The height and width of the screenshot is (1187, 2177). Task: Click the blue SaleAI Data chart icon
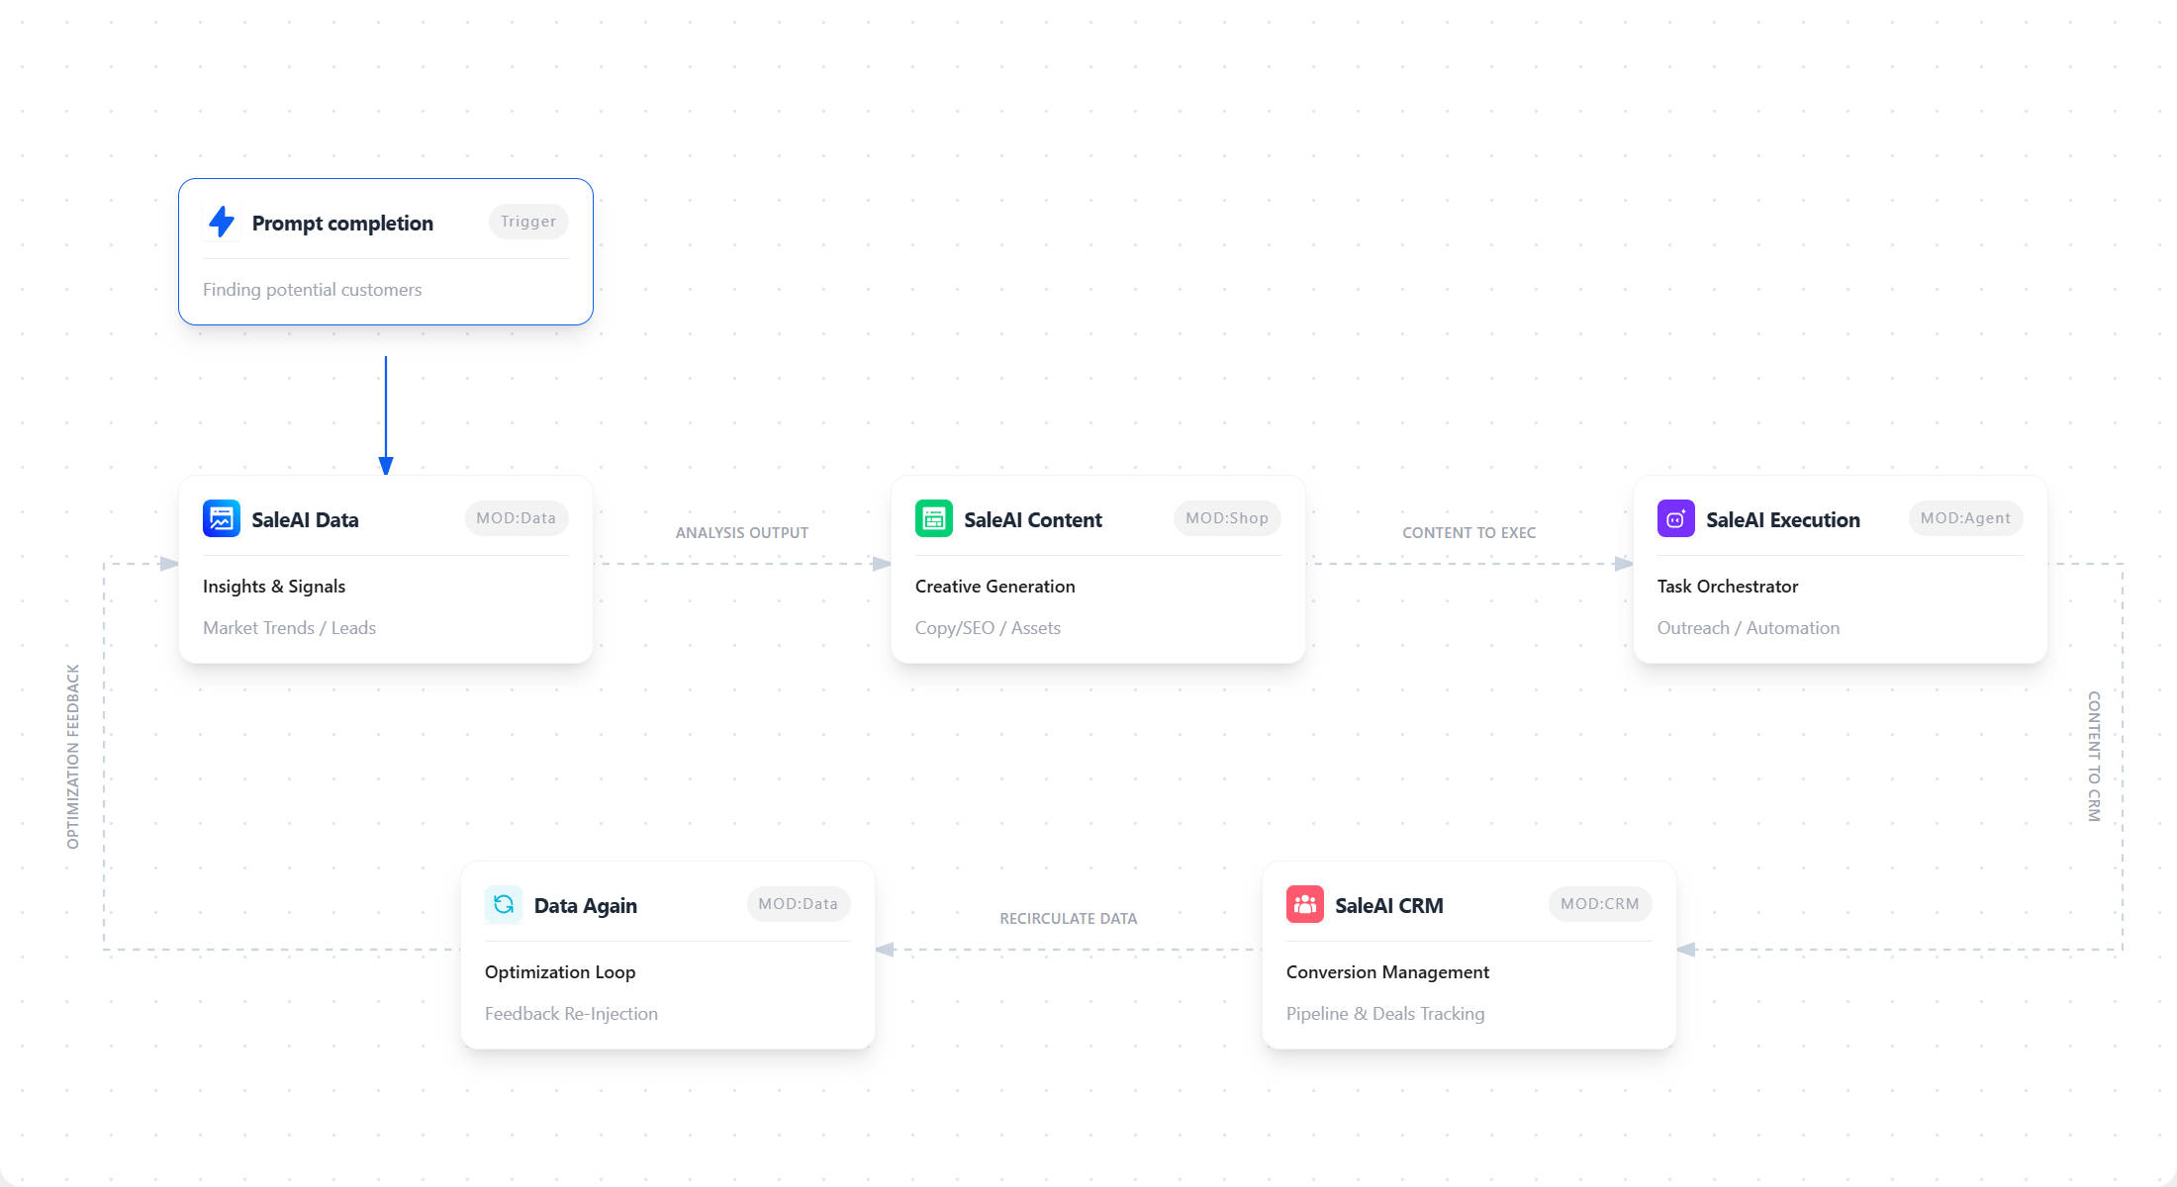point(222,518)
